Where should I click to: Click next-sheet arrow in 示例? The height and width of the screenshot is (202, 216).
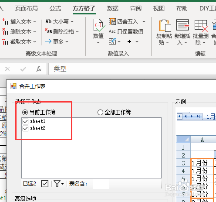[192, 116]
